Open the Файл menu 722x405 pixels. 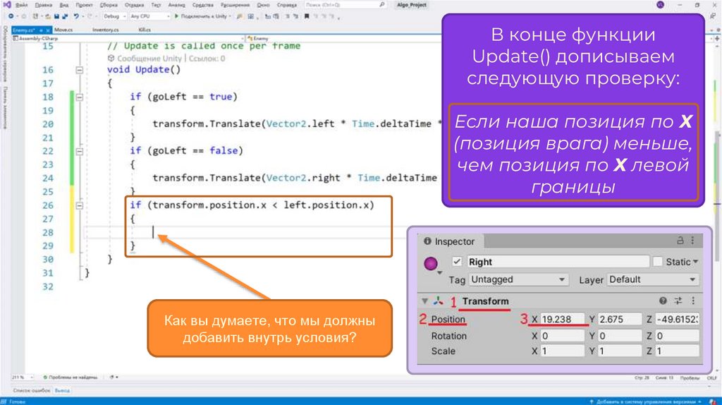tap(22, 5)
